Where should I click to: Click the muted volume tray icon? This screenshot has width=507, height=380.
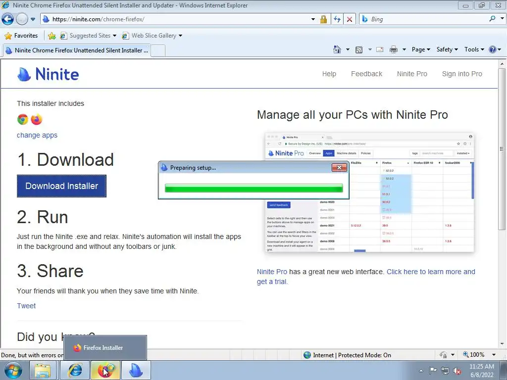point(457,371)
